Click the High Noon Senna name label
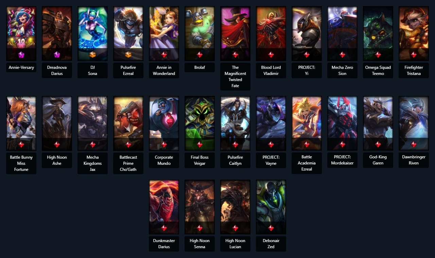435x258 pixels. click(x=199, y=243)
